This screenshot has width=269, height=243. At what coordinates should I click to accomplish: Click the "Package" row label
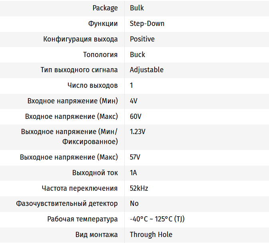point(105,8)
